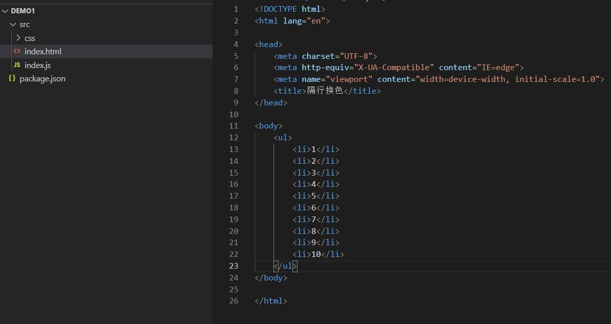The image size is (611, 324).
Task: Click the JS icon beside index.js
Action: click(17, 65)
